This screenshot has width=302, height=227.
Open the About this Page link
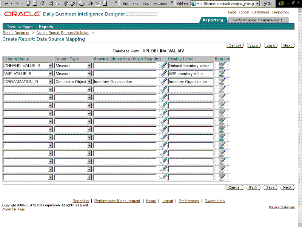pyautogui.click(x=14, y=209)
